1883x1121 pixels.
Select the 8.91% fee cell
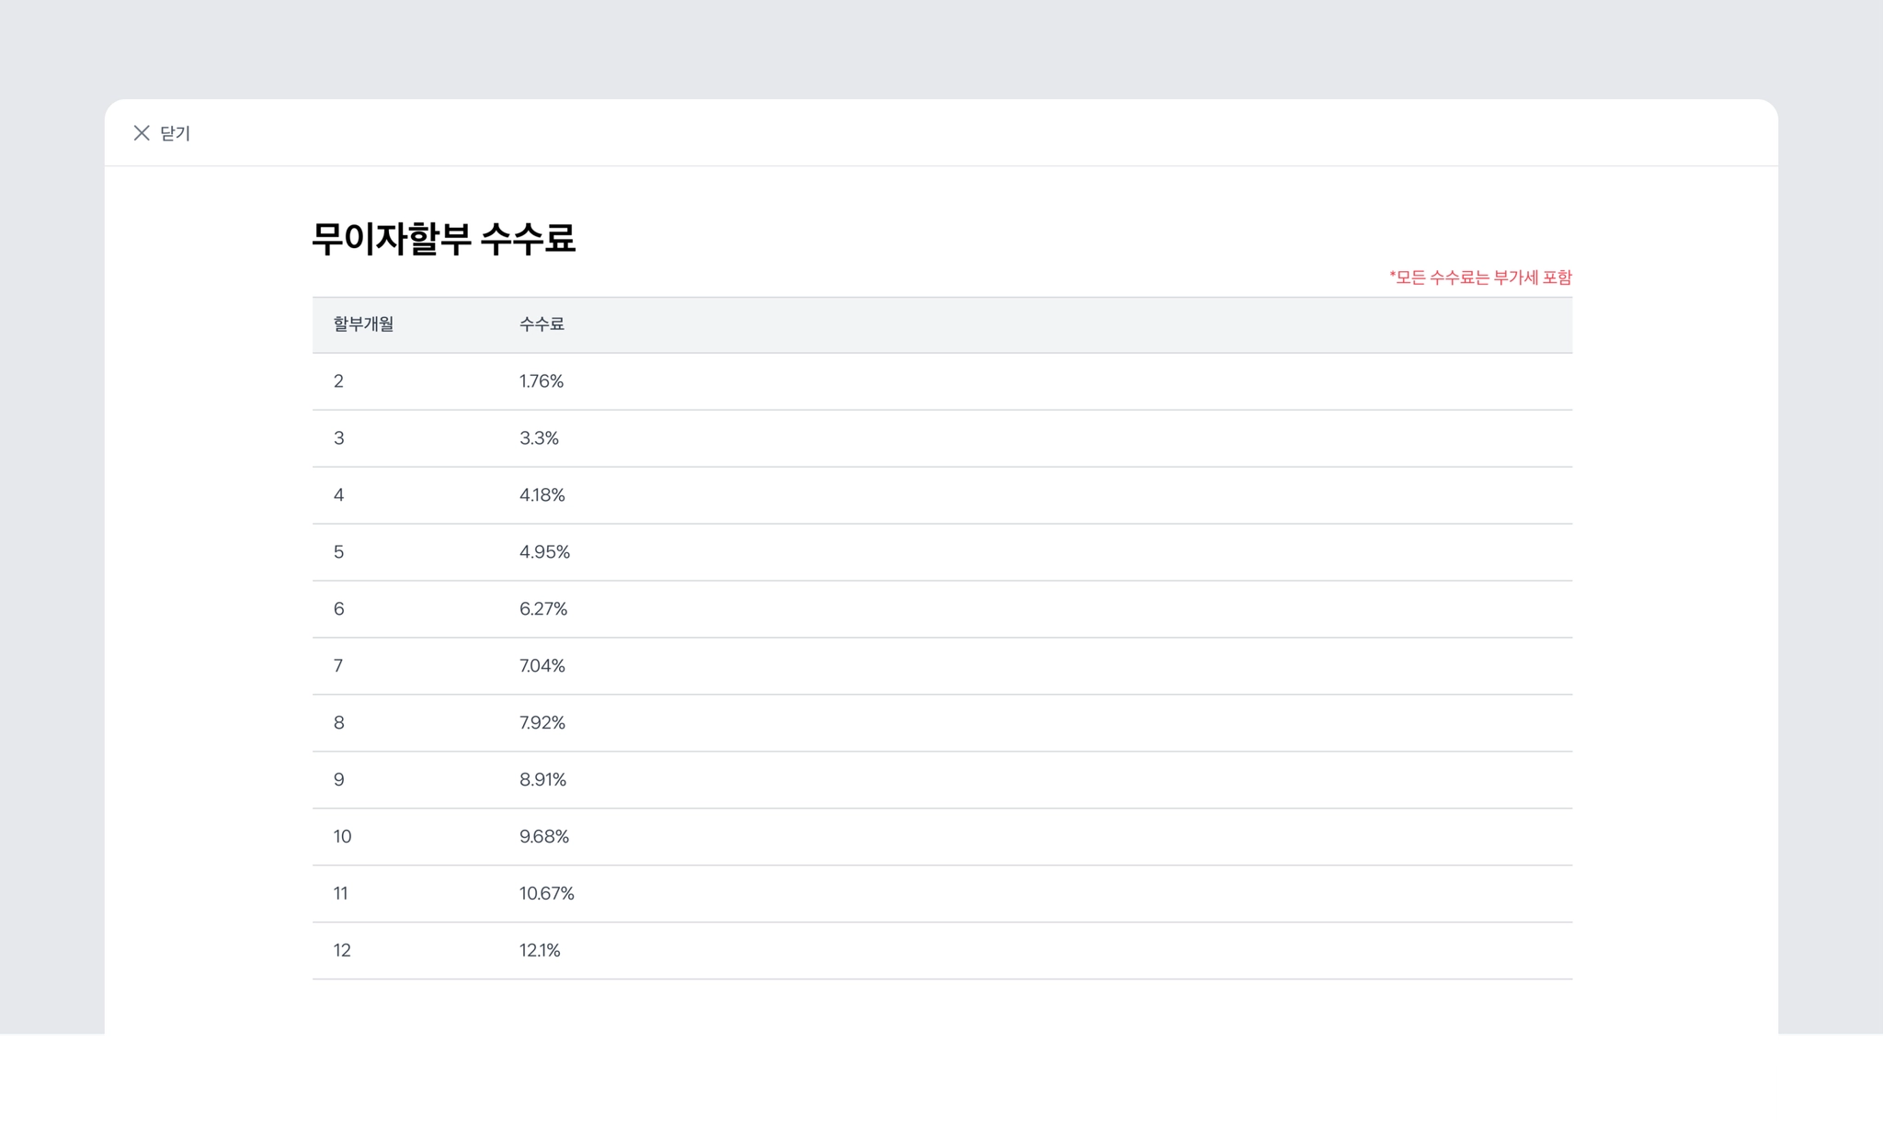pyautogui.click(x=542, y=780)
